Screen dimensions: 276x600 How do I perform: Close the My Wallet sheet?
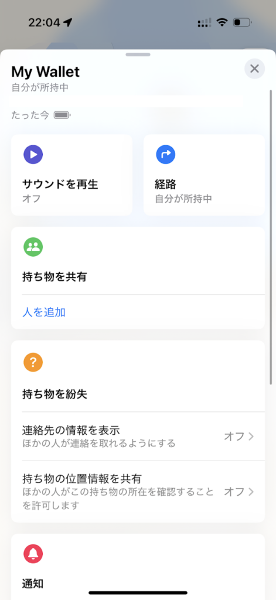[254, 69]
